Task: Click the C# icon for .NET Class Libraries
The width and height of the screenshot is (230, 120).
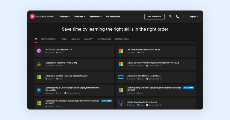Action: [39, 51]
